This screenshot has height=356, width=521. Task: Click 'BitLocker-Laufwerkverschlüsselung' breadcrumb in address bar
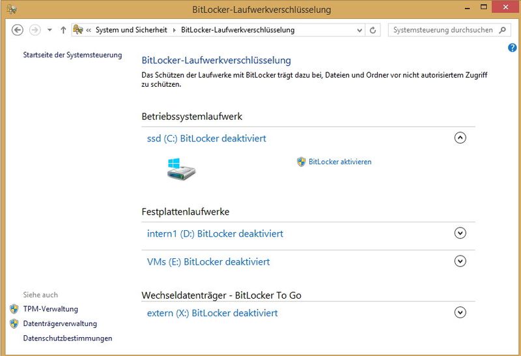pos(238,30)
